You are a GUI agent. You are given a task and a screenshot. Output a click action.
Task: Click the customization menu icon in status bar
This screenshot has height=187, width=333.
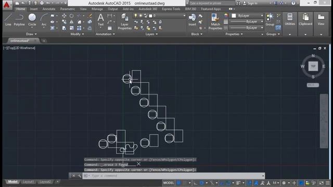[x=328, y=183]
